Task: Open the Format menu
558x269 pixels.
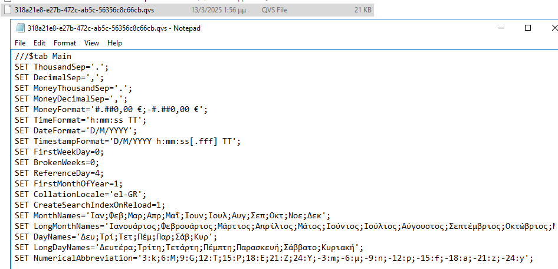Action: [65, 43]
